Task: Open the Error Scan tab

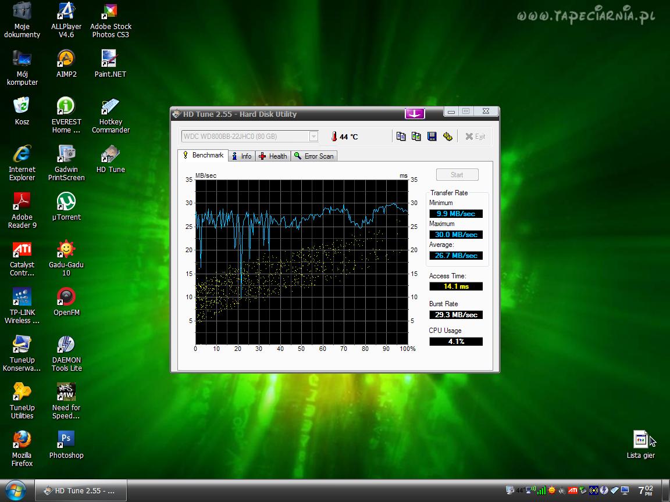Action: [x=314, y=156]
